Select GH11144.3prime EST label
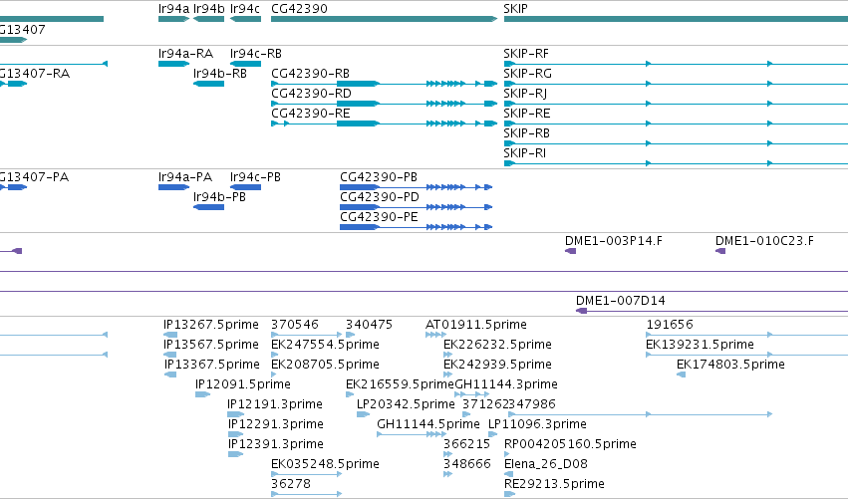 click(506, 384)
